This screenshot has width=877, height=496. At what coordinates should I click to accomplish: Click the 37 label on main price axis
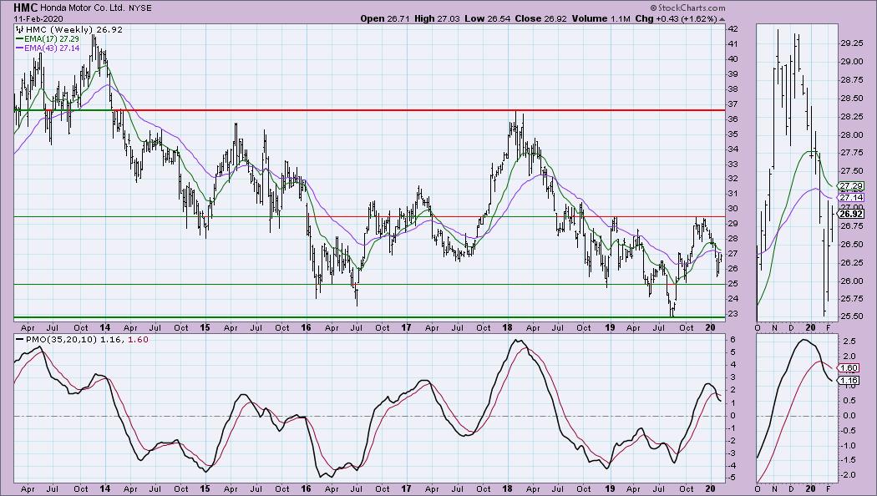(x=733, y=104)
